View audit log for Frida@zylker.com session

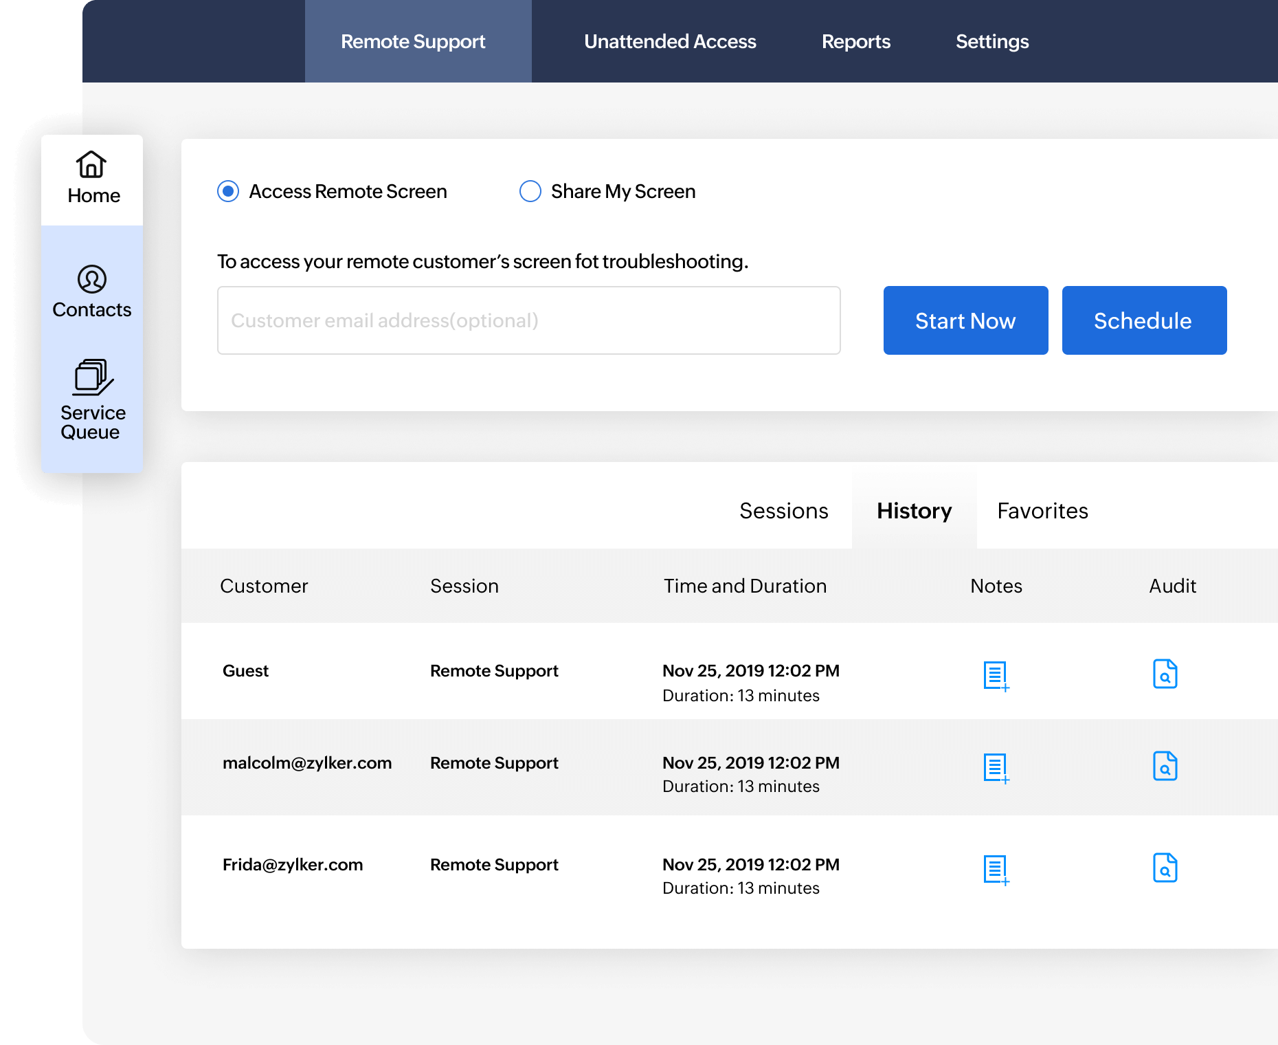coord(1165,868)
